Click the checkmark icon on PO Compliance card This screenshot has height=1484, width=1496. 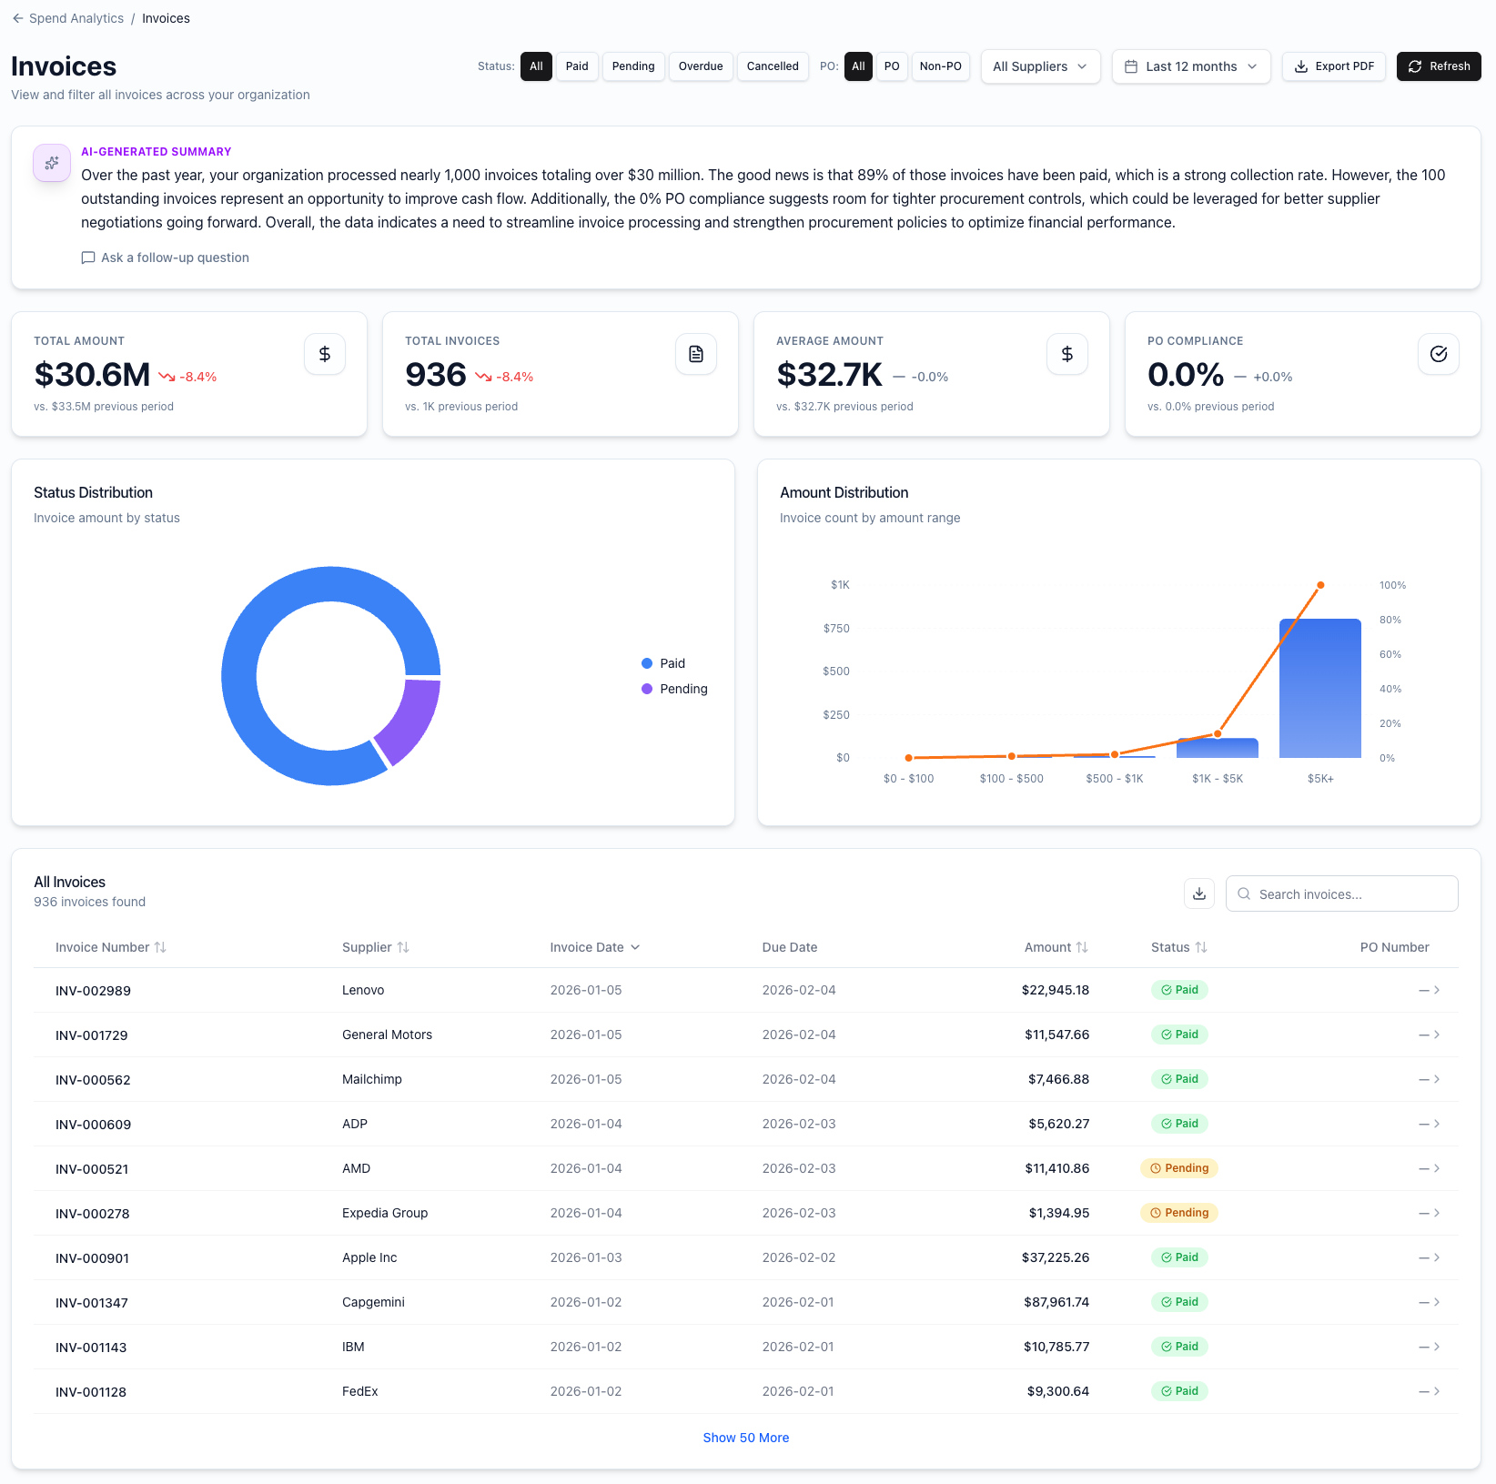(x=1438, y=354)
